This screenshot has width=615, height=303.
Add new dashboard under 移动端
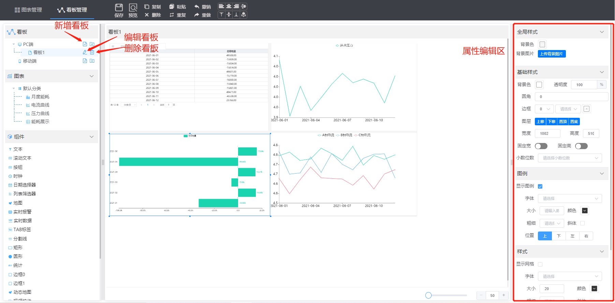[x=85, y=61]
